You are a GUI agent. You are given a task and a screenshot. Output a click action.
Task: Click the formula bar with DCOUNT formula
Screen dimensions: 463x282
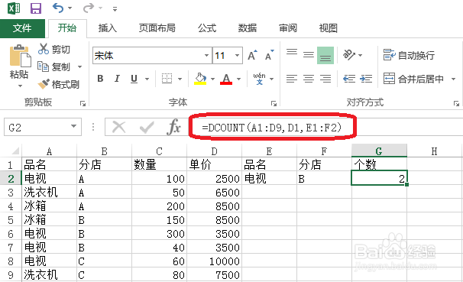click(x=325, y=128)
